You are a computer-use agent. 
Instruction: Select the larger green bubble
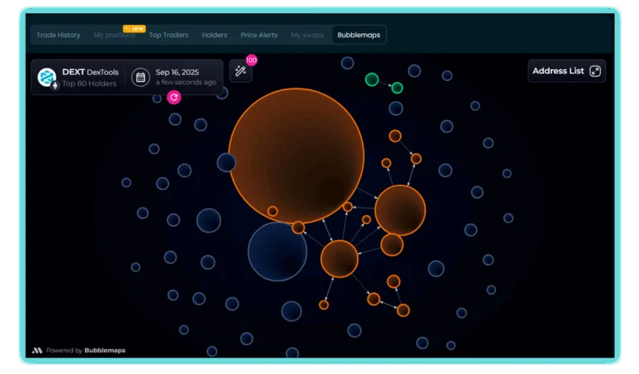point(372,79)
